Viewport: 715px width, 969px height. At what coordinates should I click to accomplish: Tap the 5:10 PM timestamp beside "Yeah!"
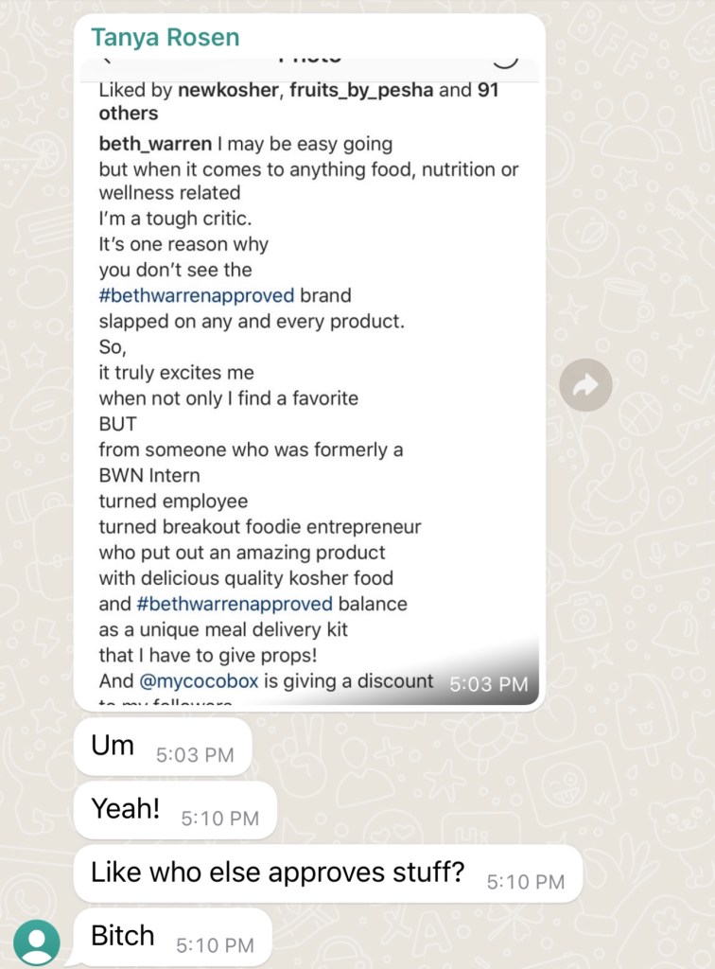(x=219, y=819)
